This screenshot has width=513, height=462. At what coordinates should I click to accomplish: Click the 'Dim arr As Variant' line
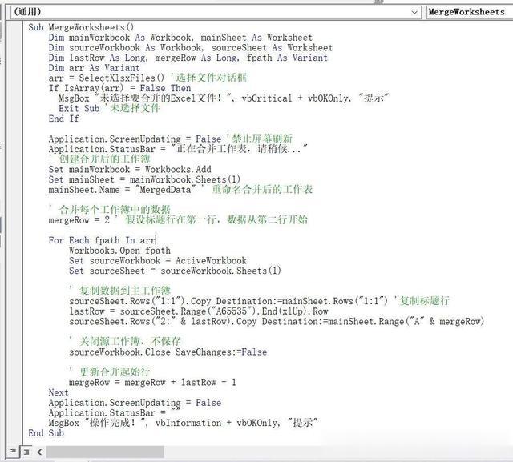pos(95,68)
